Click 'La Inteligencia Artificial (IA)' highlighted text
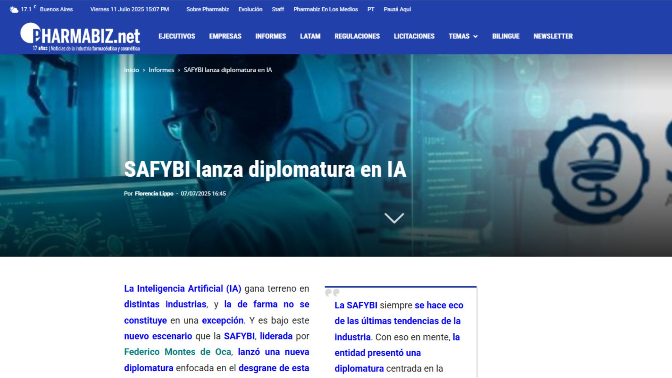Image resolution: width=672 pixels, height=378 pixels. tap(183, 288)
